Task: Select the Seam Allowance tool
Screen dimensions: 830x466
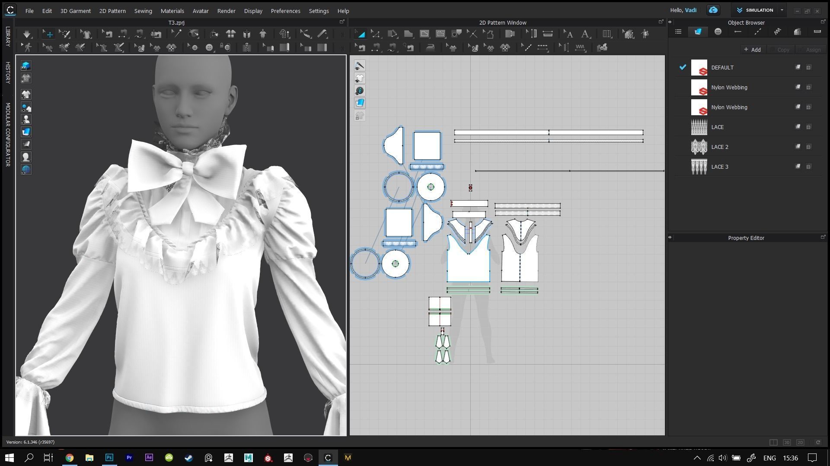Action: point(510,34)
